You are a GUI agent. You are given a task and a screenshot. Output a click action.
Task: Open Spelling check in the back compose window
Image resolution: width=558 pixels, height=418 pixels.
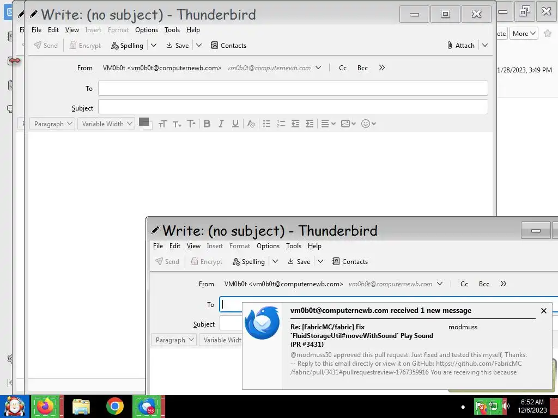pos(127,46)
